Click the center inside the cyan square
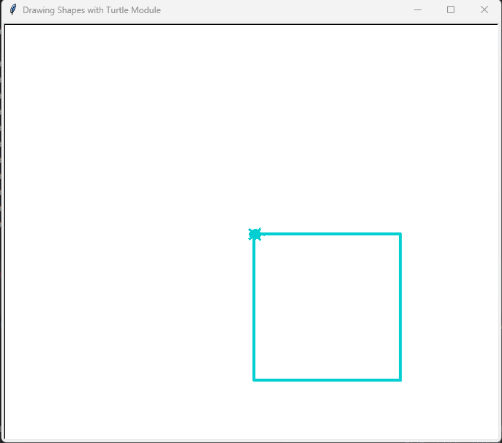The image size is (502, 443). point(327,307)
